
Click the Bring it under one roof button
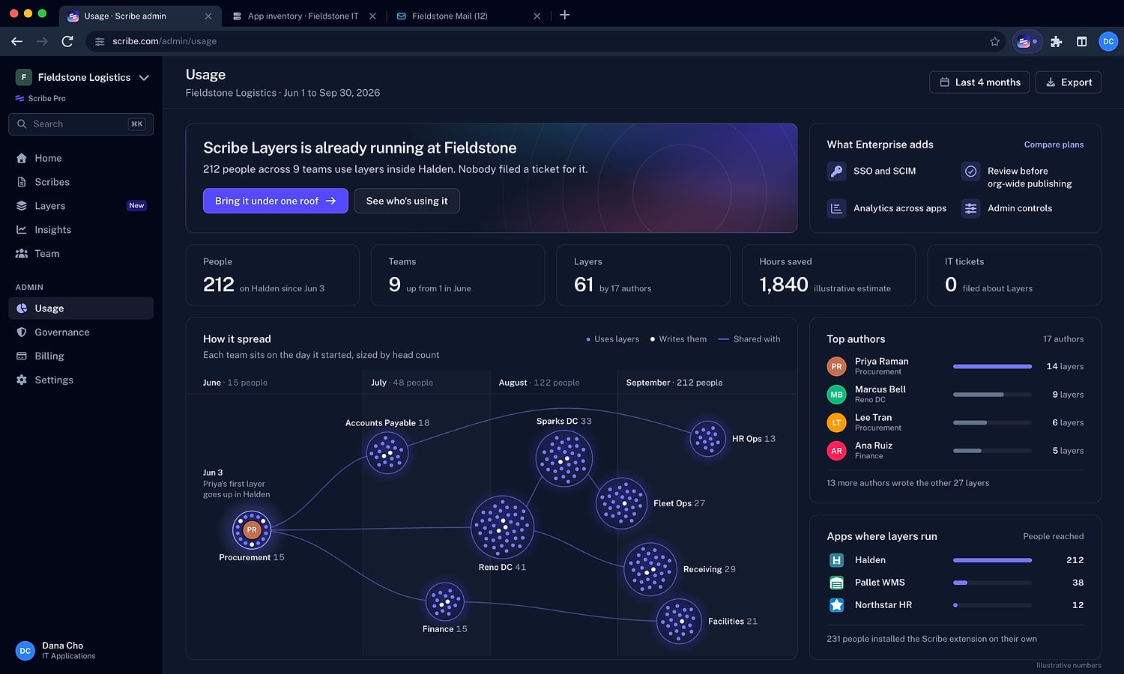point(276,201)
